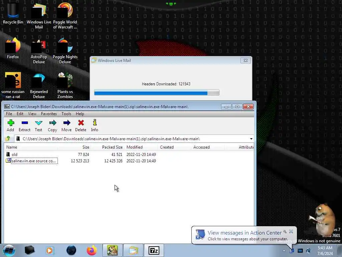The height and width of the screenshot is (257, 342).
Task: Go up one folder level in 7-Zip
Action: click(x=8, y=139)
